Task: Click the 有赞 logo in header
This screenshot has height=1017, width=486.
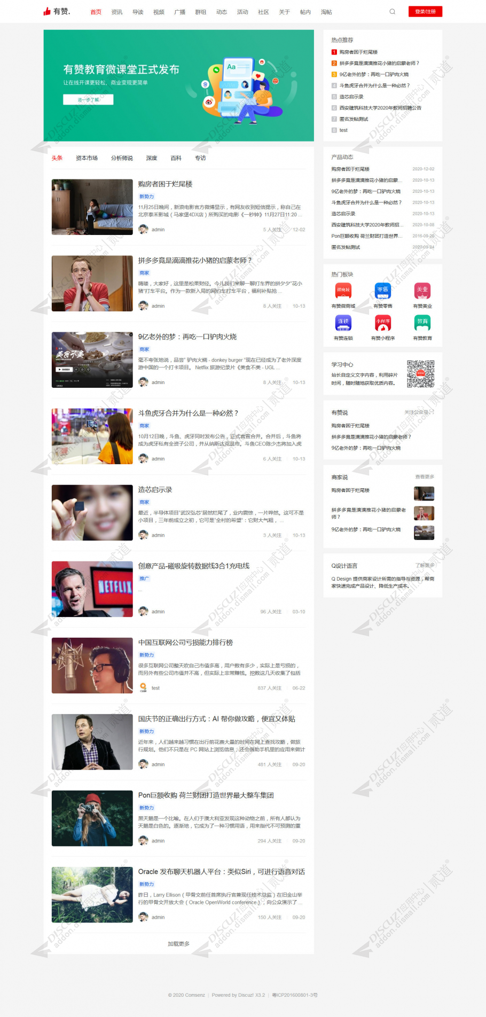Action: coord(57,11)
